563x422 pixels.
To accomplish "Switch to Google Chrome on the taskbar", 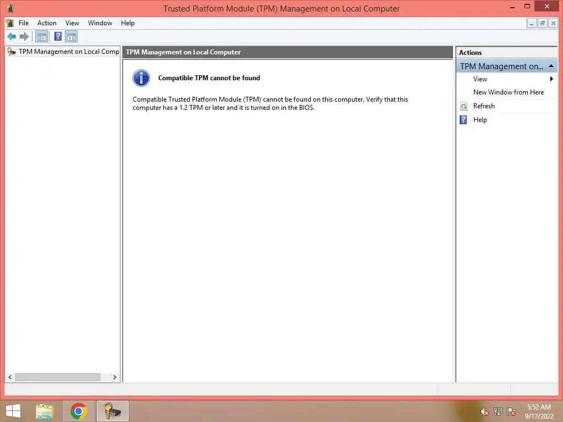I will (x=79, y=411).
